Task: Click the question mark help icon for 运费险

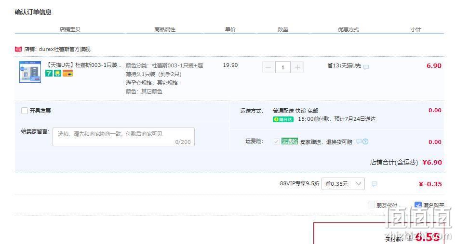Action: [365, 141]
